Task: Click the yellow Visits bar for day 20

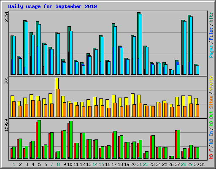Action: pyautogui.click(x=132, y=105)
